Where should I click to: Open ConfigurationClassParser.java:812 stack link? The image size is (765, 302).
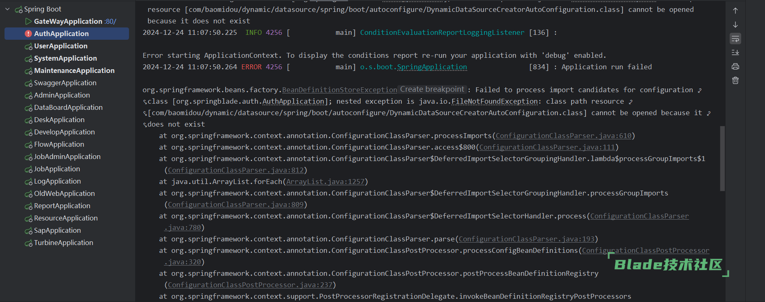coord(236,170)
